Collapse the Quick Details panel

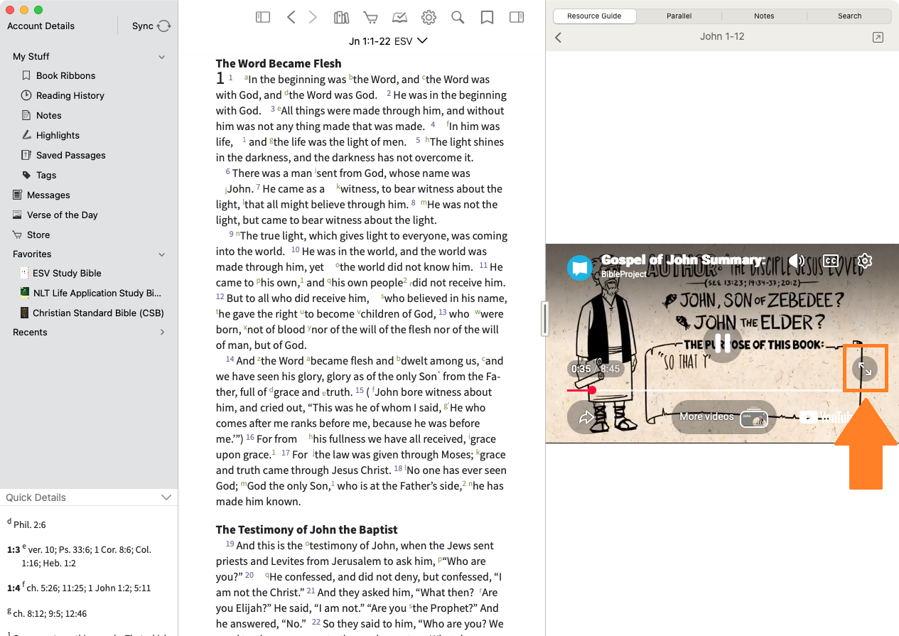pyautogui.click(x=166, y=497)
